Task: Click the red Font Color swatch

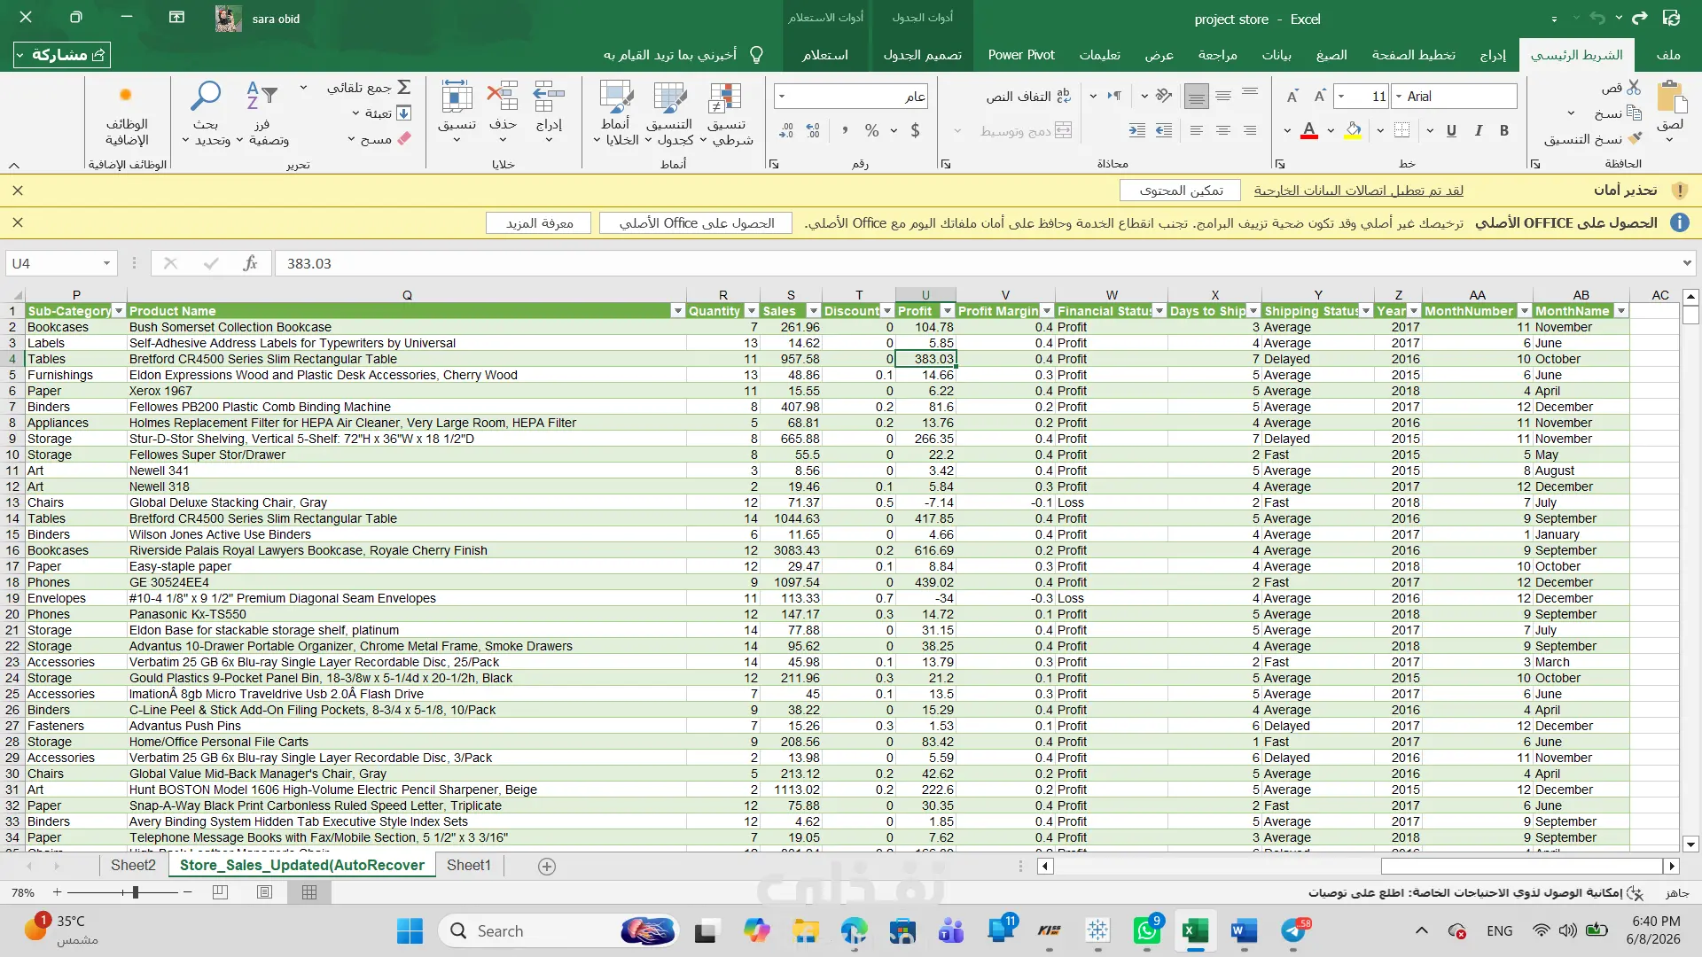Action: coord(1309,131)
